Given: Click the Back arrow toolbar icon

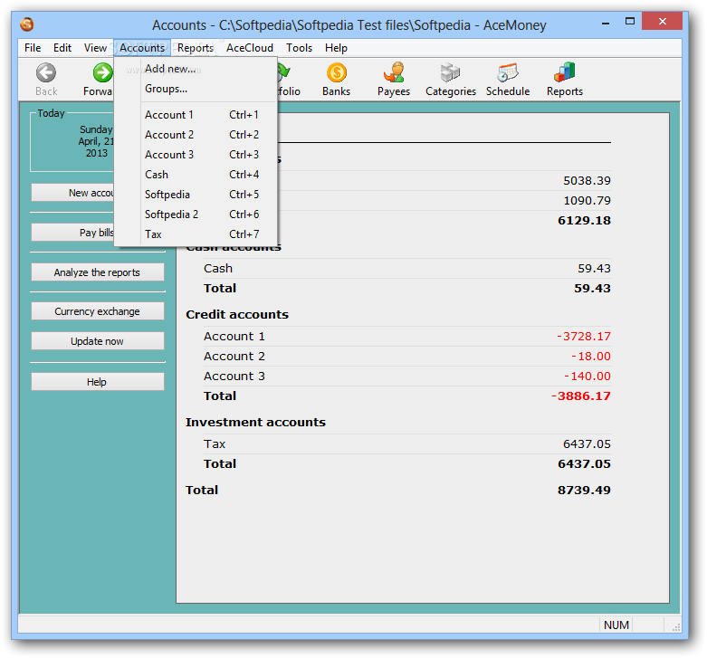Looking at the screenshot, I should (x=46, y=72).
